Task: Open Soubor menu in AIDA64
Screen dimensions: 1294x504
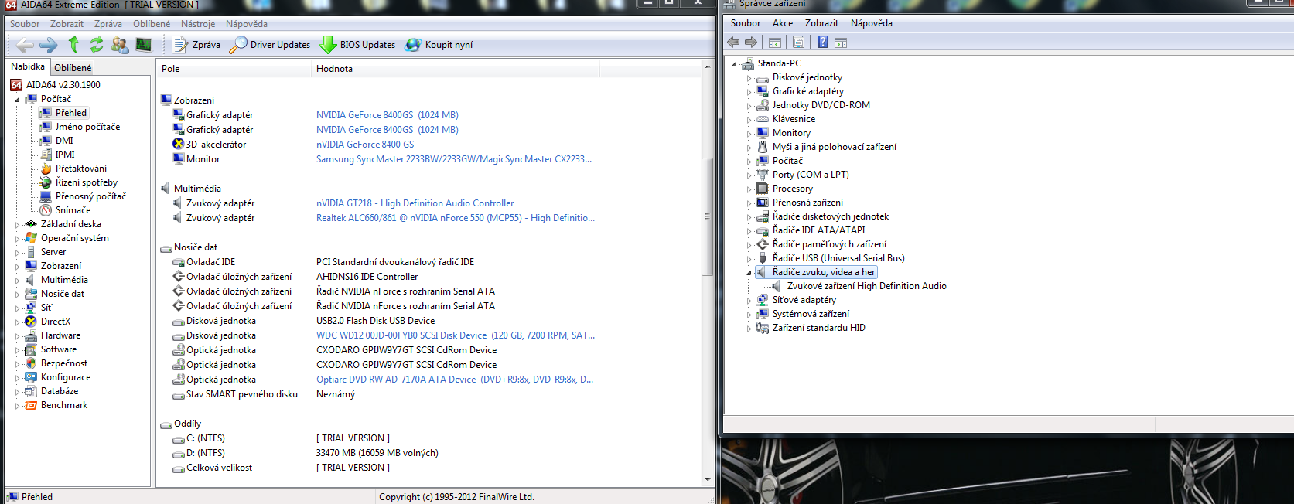Action: tap(25, 24)
